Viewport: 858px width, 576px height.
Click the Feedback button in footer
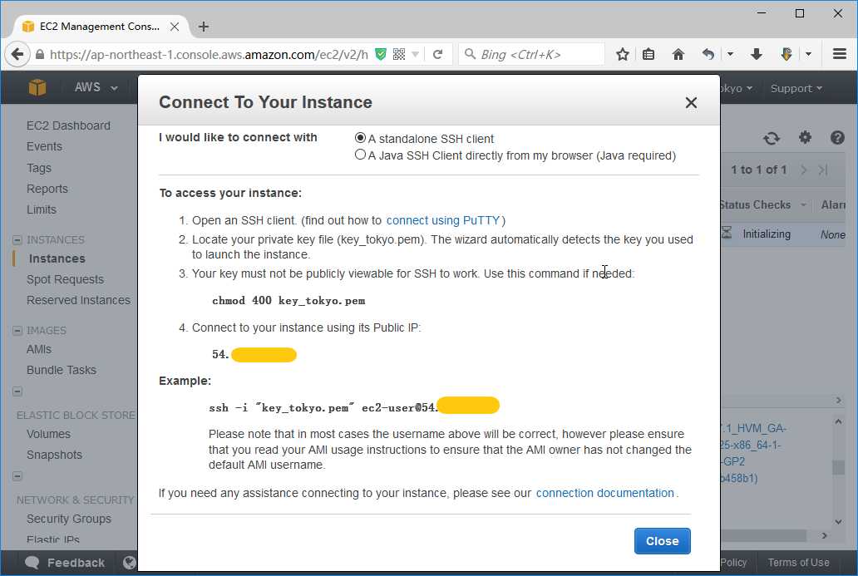(x=65, y=563)
